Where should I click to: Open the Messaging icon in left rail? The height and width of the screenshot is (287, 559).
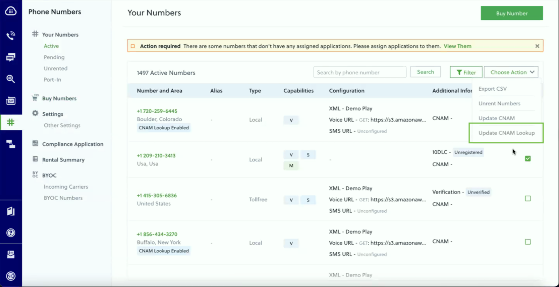[x=11, y=58]
